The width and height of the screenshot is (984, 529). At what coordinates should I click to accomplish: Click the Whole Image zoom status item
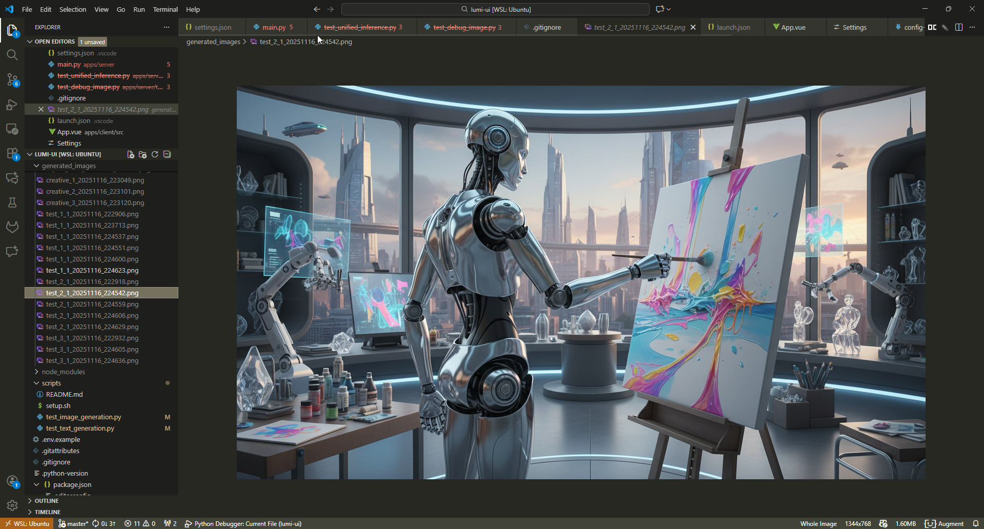(x=818, y=523)
